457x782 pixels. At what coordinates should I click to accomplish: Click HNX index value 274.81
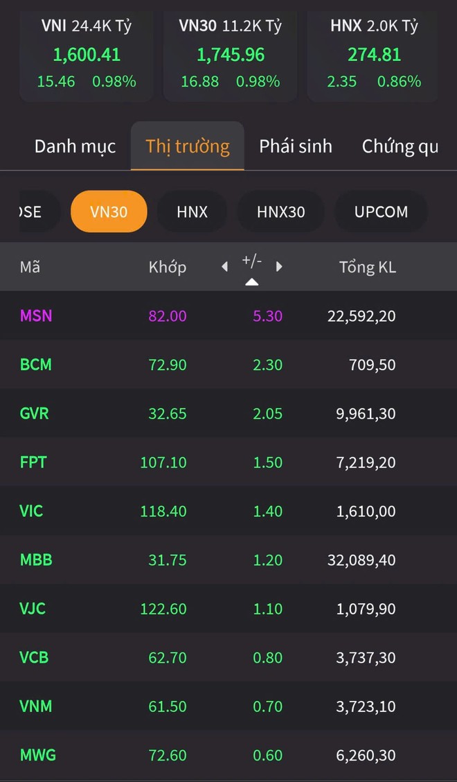pyautogui.click(x=375, y=55)
